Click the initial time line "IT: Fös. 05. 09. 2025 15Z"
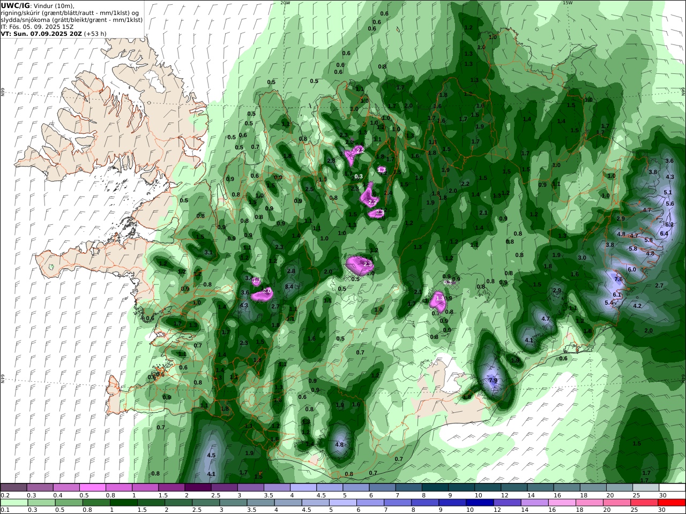 [x=37, y=26]
